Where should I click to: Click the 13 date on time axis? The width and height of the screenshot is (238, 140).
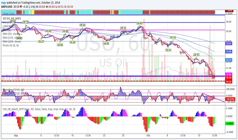click(199, 136)
